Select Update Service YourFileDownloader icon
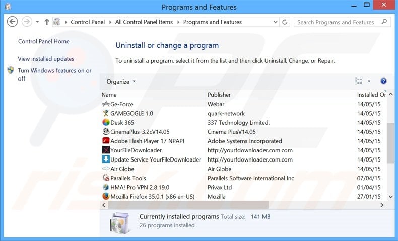The height and width of the screenshot is (241, 398). (106, 159)
